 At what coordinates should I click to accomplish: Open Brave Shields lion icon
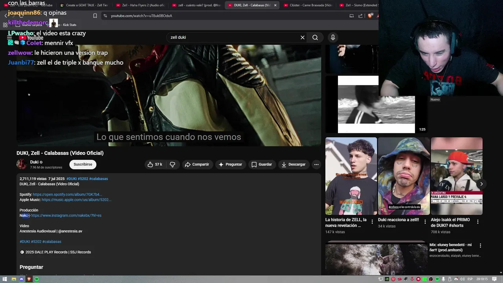(370, 16)
